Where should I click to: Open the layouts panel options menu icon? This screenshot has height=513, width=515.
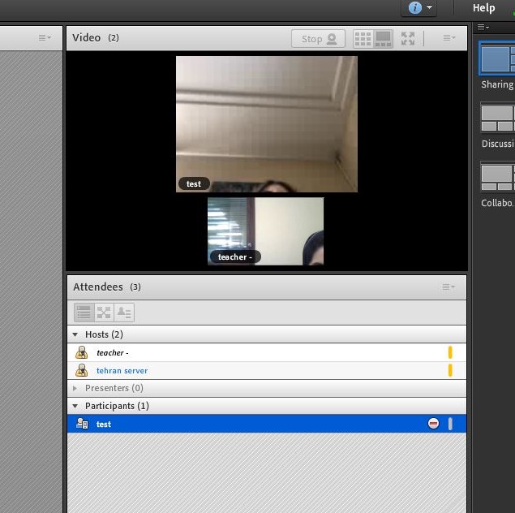coord(482,27)
